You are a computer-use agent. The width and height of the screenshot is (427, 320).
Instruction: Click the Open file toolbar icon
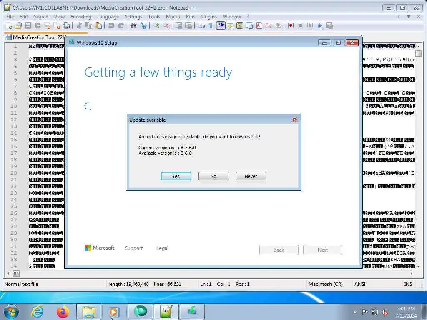18,25
